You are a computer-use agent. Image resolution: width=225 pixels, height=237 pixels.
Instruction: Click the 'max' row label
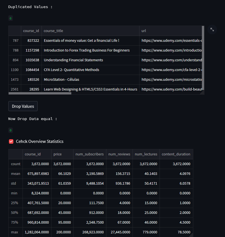16,232
